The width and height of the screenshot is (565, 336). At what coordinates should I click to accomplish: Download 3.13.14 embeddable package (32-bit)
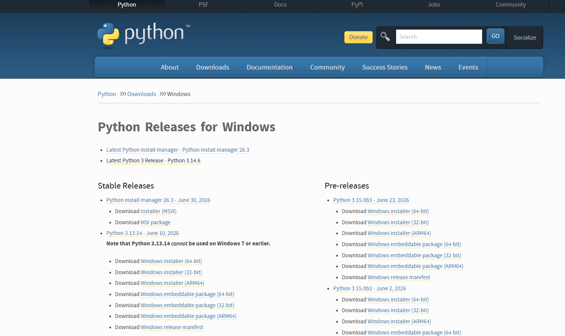tap(187, 305)
